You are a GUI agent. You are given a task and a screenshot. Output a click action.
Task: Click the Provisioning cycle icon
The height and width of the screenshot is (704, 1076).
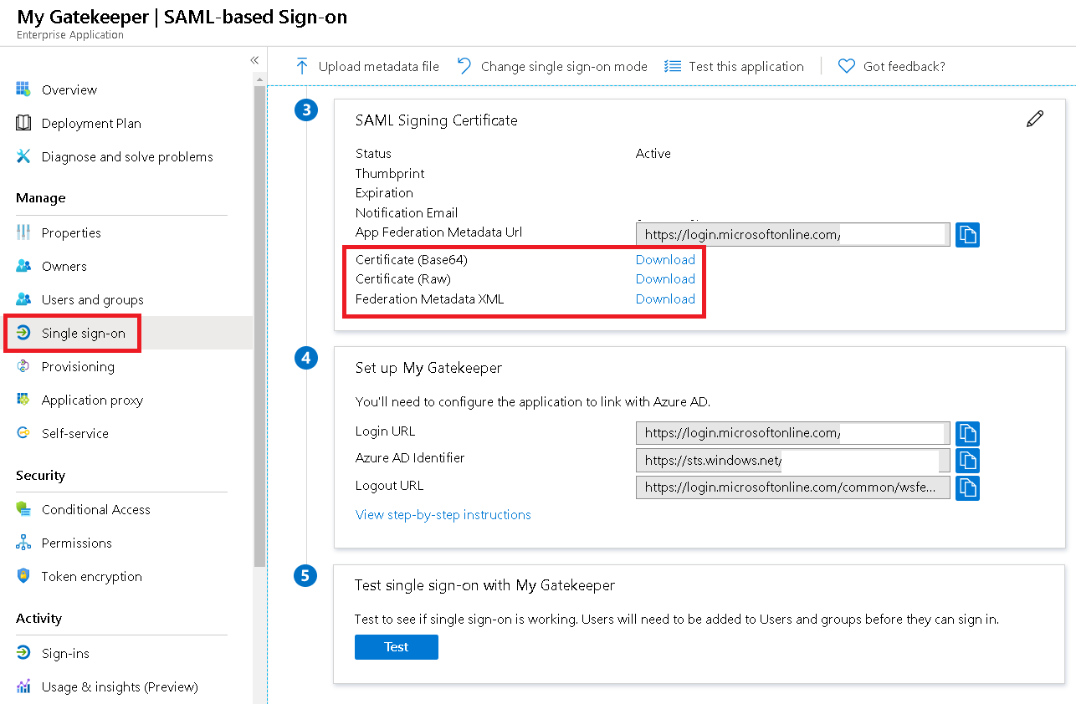coord(23,366)
